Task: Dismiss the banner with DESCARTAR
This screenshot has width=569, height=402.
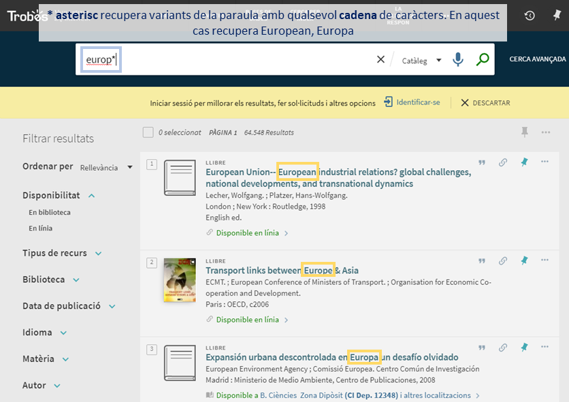Action: 485,103
